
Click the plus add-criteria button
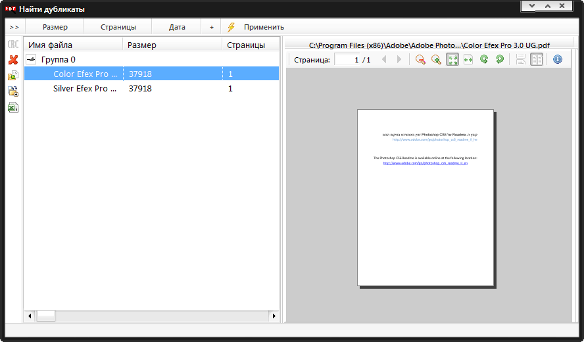(212, 27)
